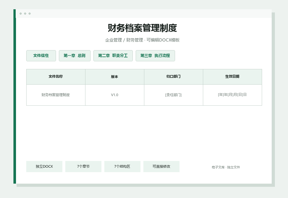Click the first window control dot
The height and width of the screenshot is (198, 288).
click(x=20, y=13)
